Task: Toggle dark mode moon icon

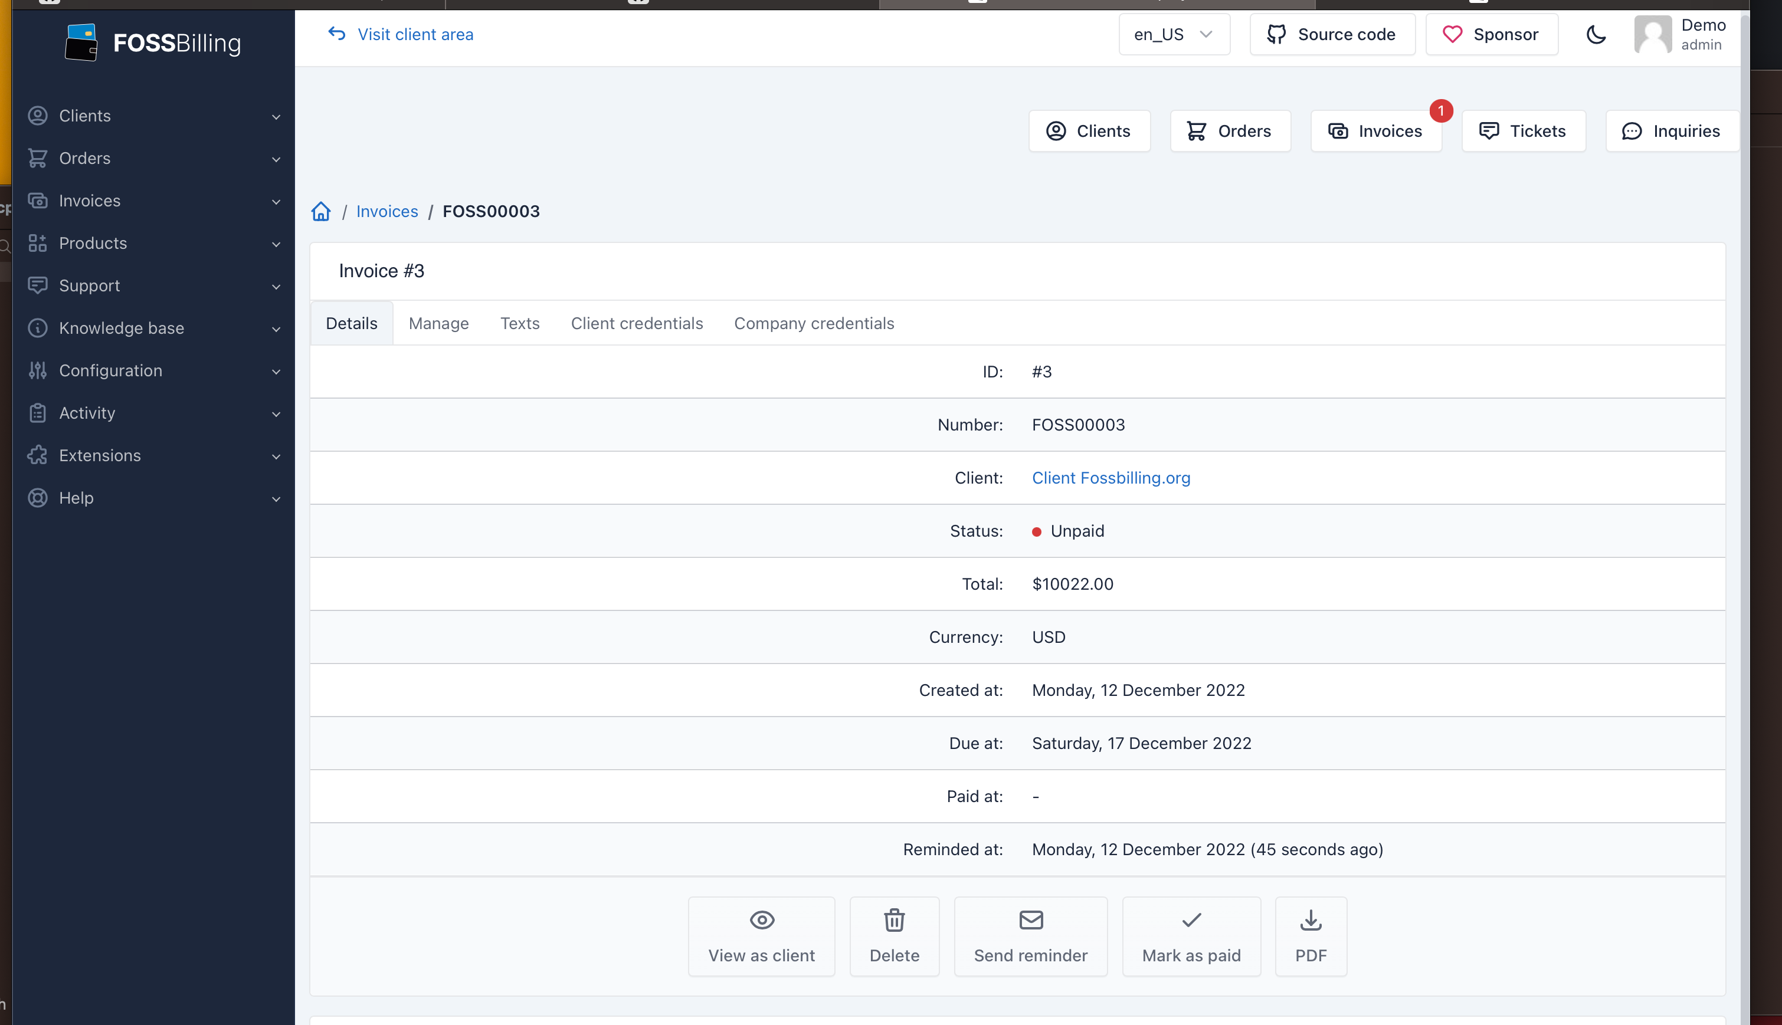Action: click(x=1596, y=34)
